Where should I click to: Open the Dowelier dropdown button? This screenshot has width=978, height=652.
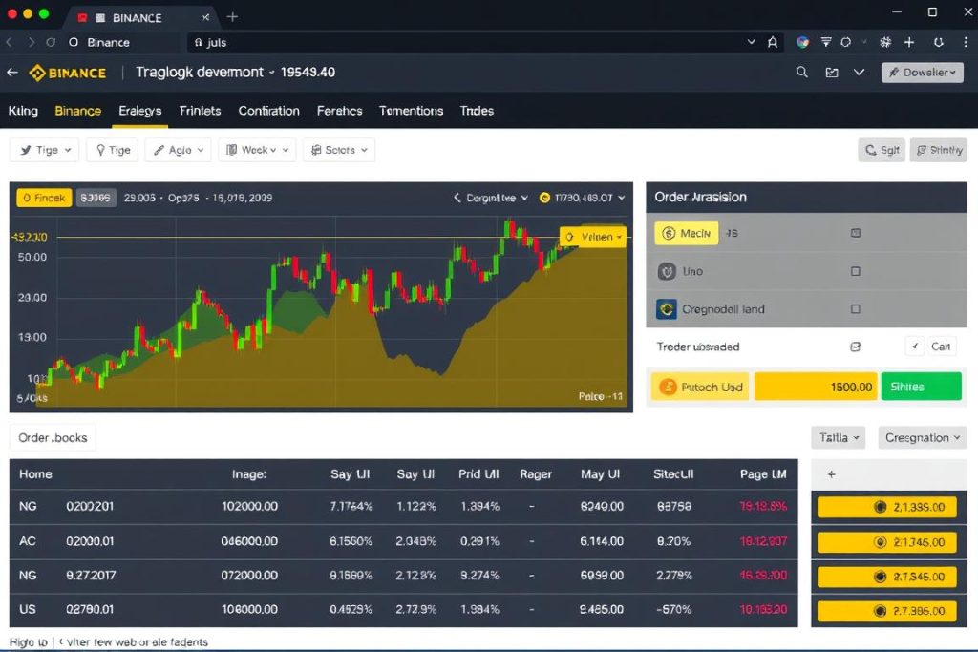(923, 73)
